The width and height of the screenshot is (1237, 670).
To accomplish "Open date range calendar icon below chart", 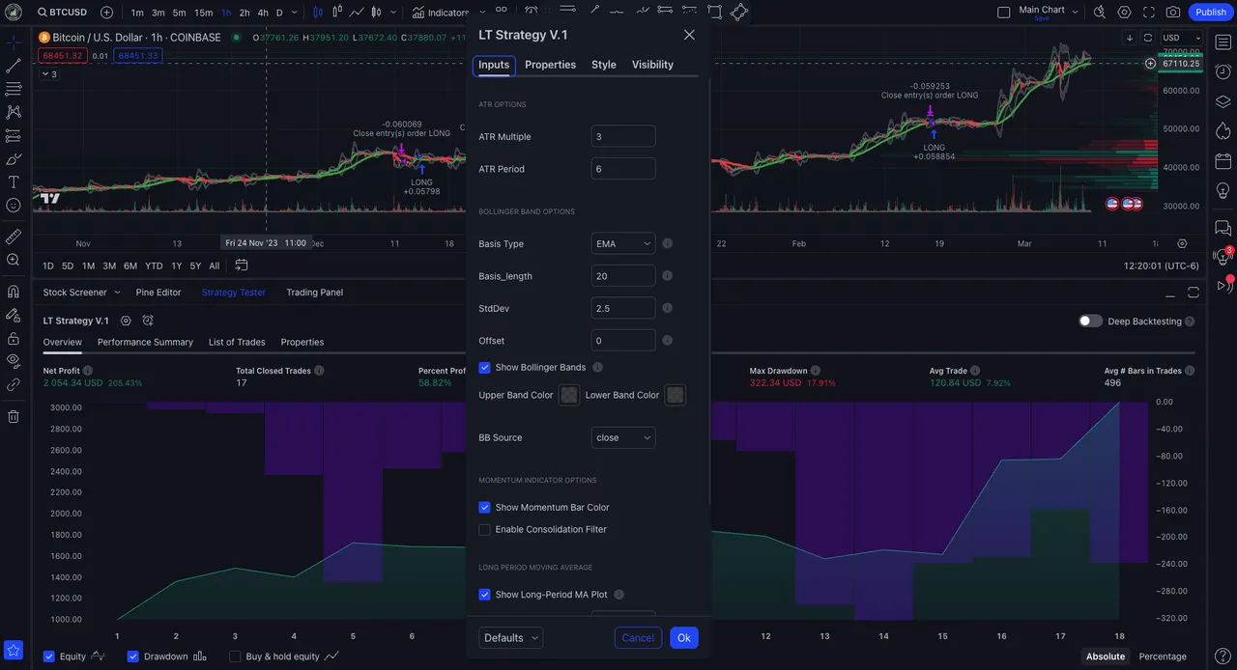I will 242,265.
